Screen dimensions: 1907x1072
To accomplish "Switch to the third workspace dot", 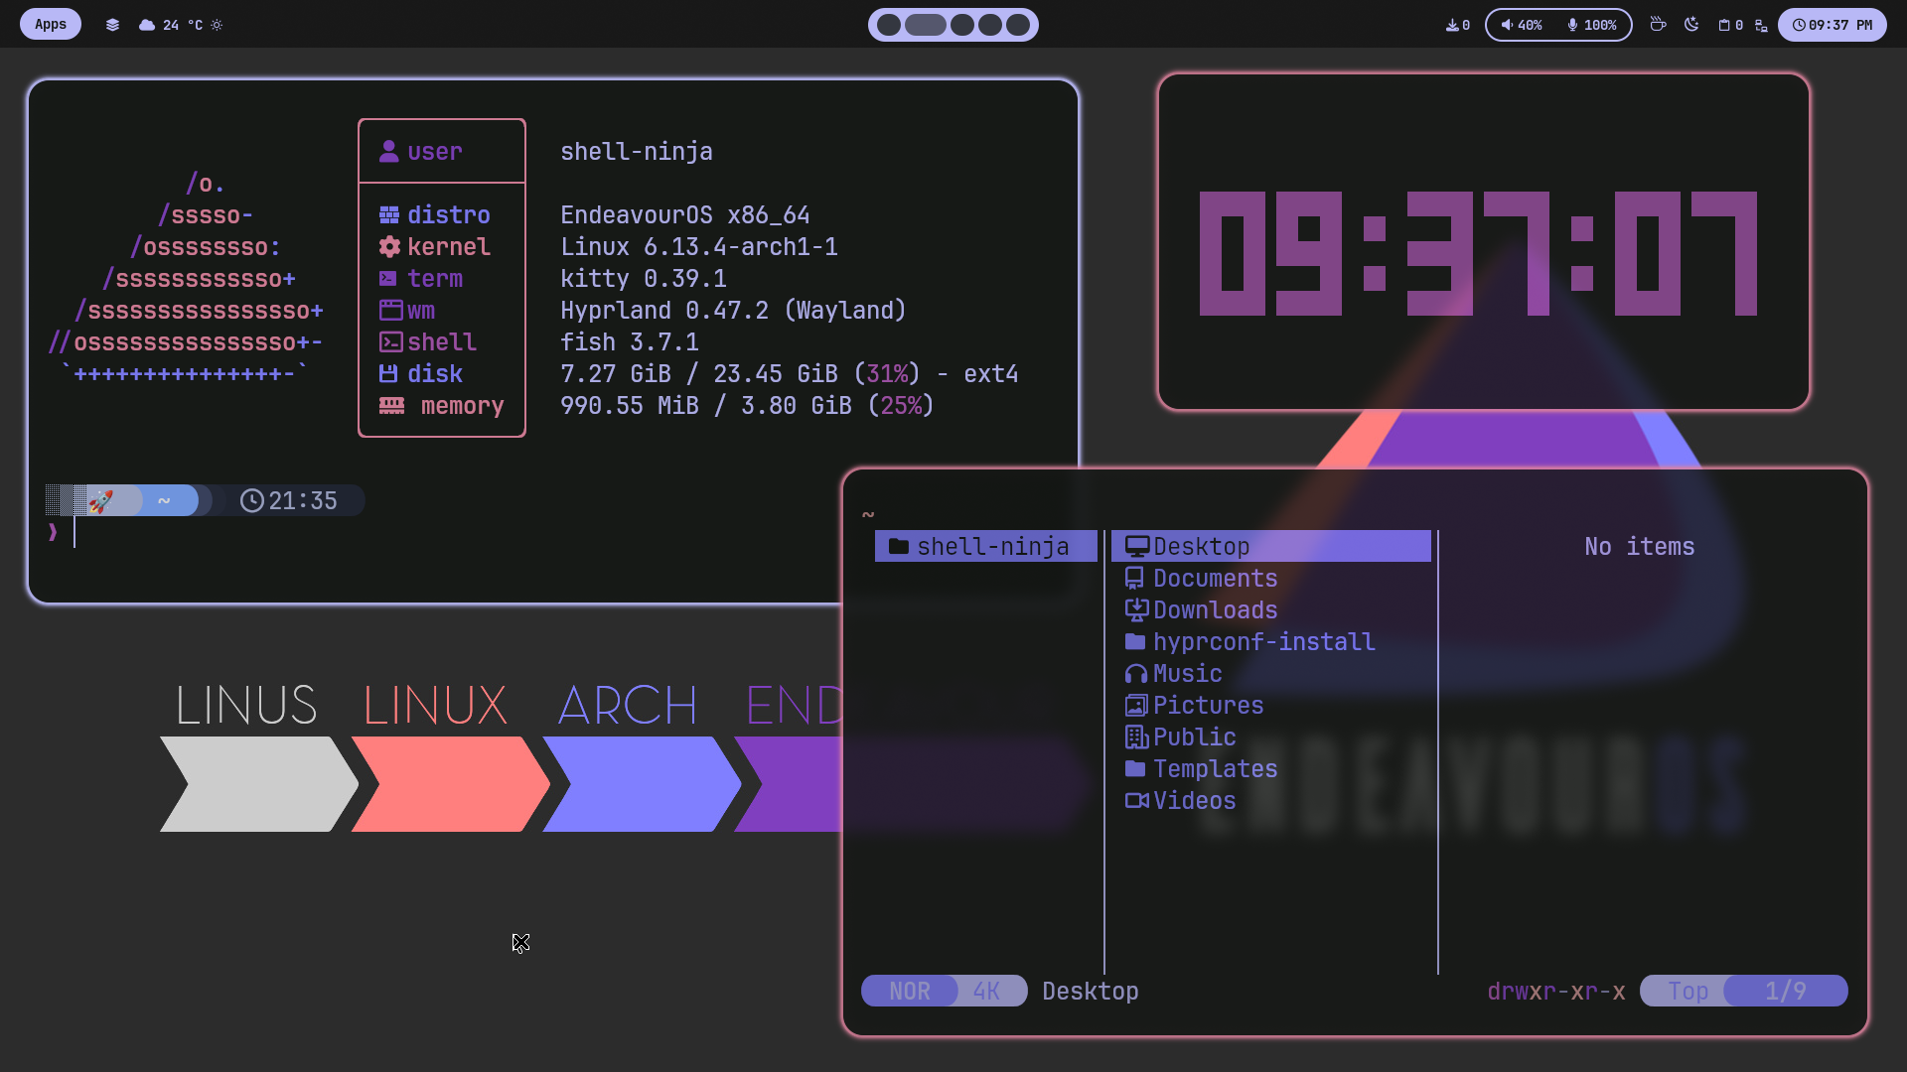I will coord(962,25).
